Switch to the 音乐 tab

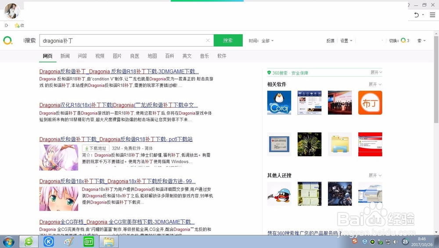point(205,56)
